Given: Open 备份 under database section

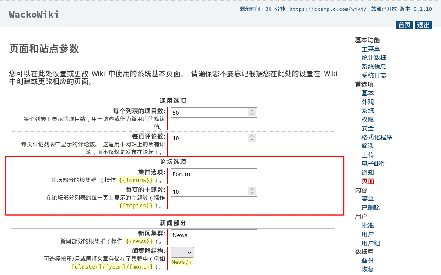Looking at the screenshot, I should pos(367,261).
